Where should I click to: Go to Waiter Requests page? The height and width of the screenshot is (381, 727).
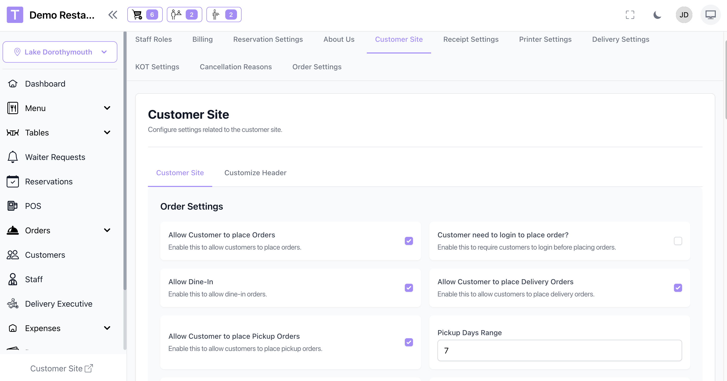click(55, 157)
